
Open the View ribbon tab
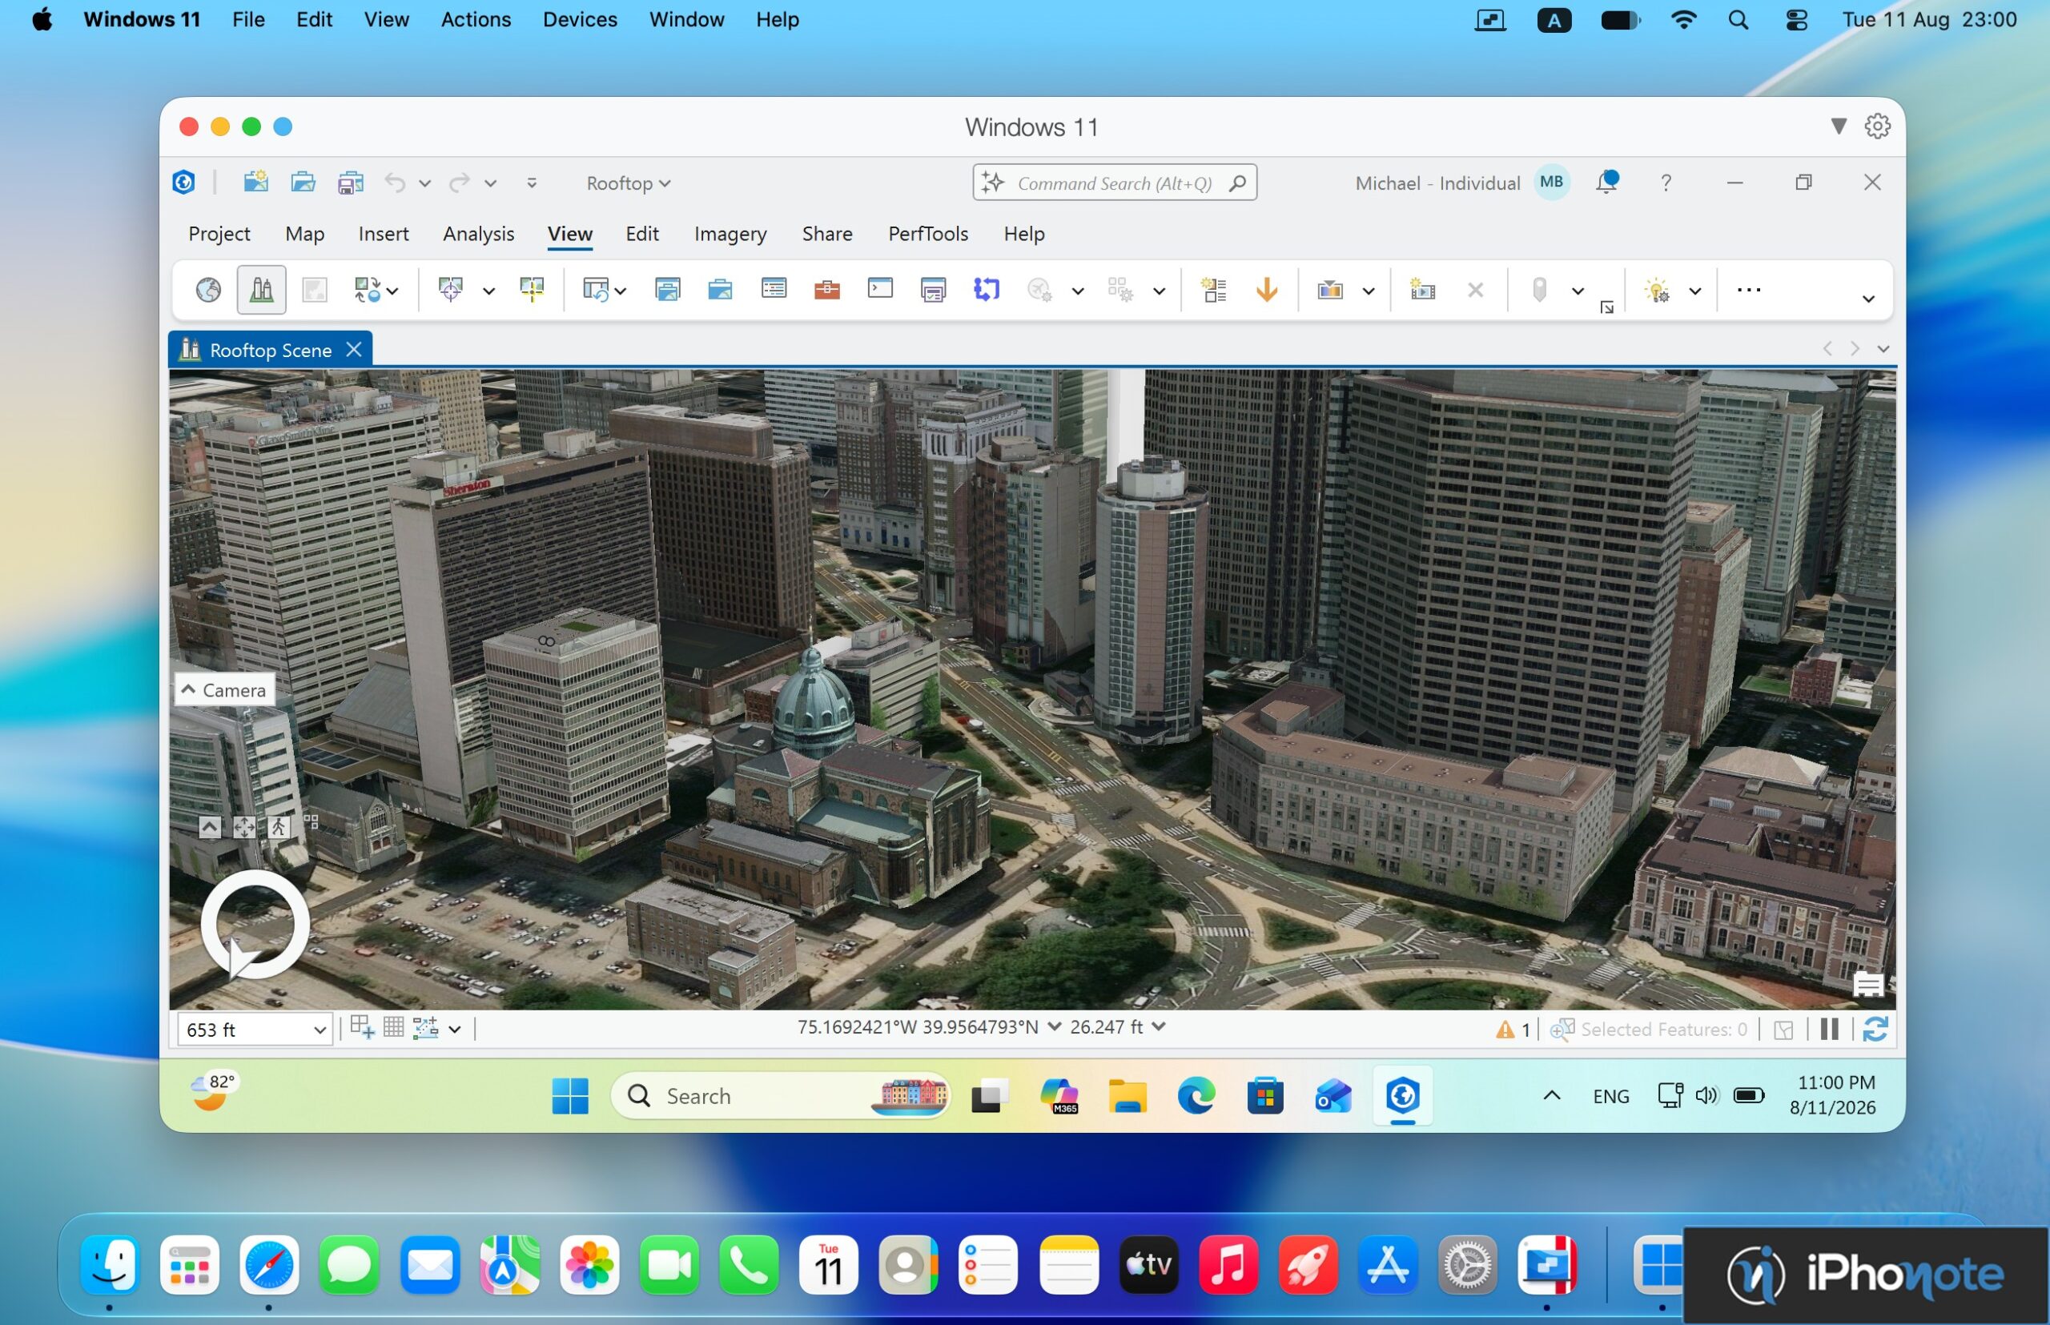click(569, 234)
